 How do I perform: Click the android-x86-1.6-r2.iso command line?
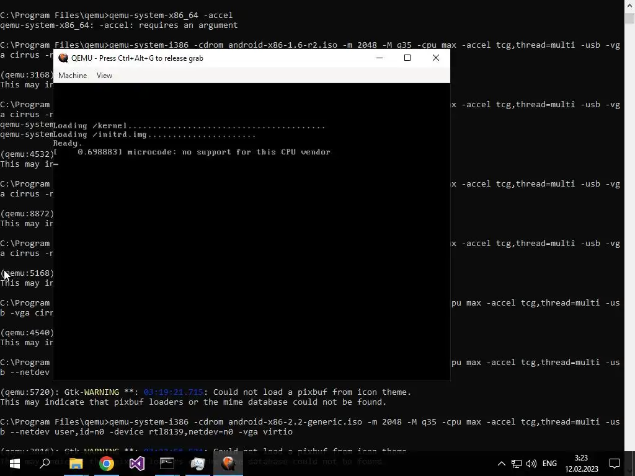(x=310, y=45)
